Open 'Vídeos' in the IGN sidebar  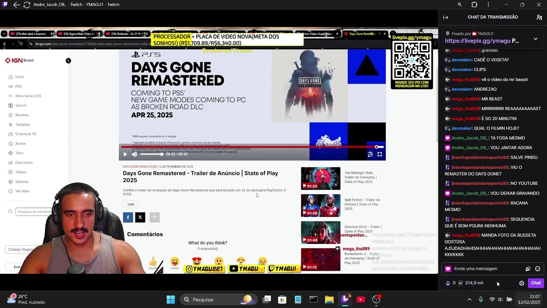[x=21, y=172]
